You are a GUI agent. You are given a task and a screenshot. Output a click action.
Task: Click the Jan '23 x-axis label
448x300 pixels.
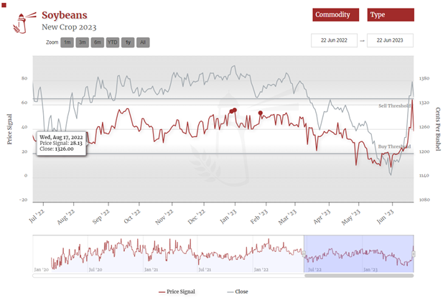tap(228, 217)
